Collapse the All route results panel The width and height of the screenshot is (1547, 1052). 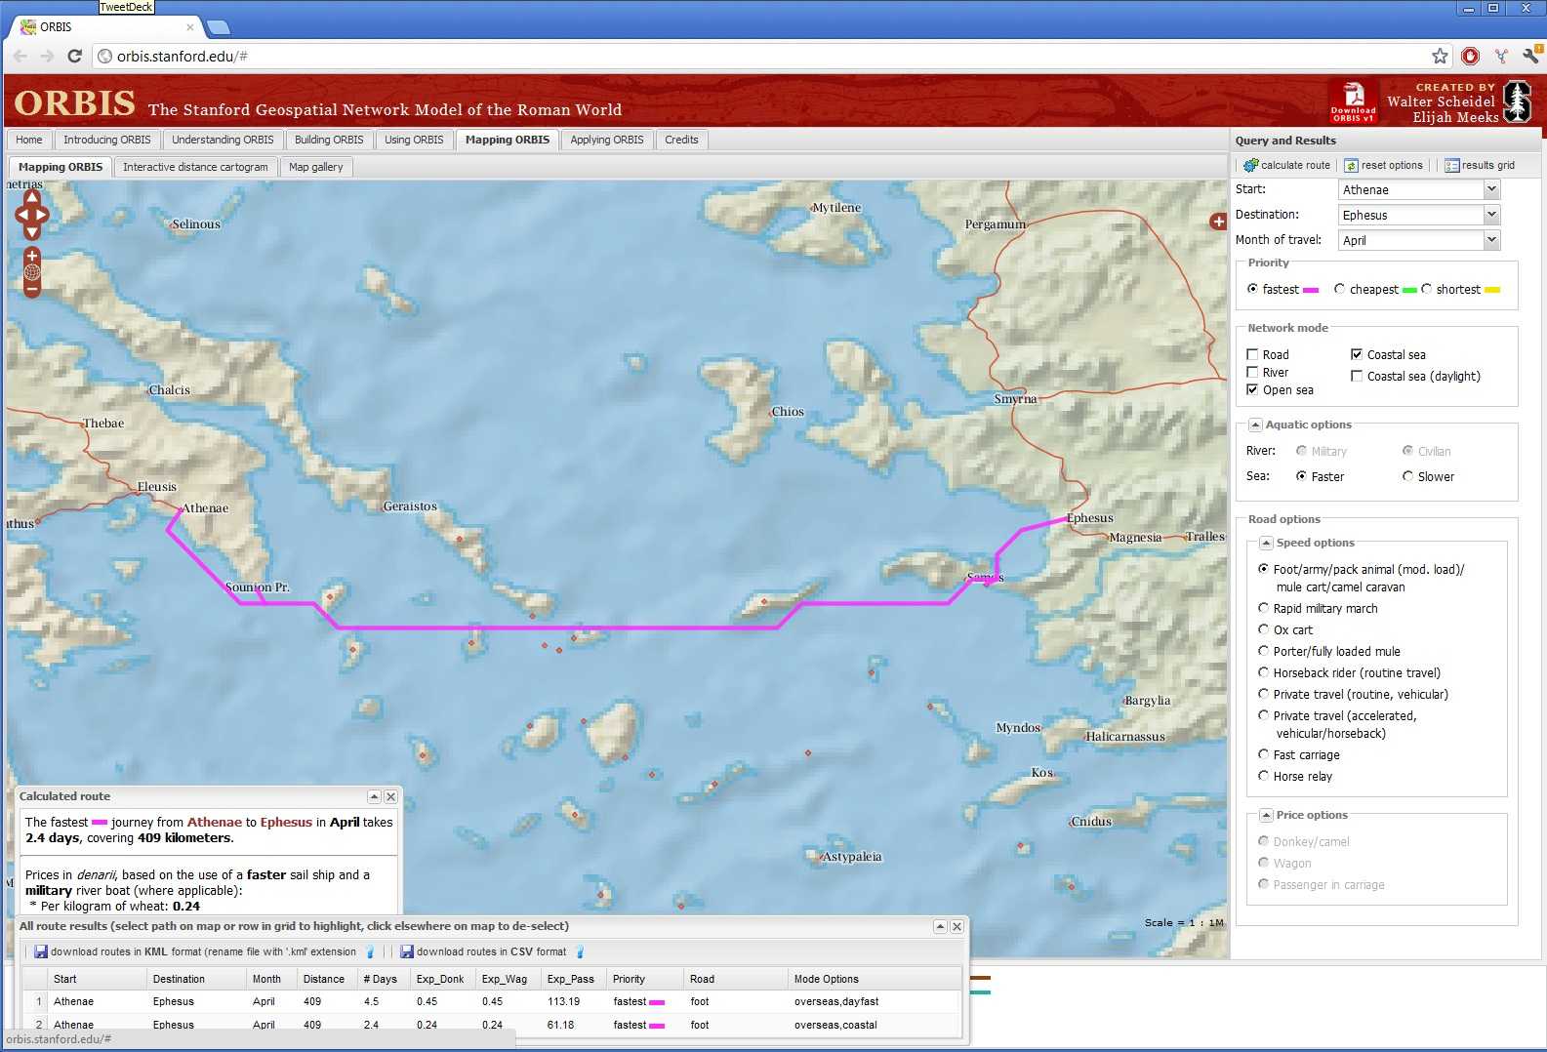click(940, 926)
